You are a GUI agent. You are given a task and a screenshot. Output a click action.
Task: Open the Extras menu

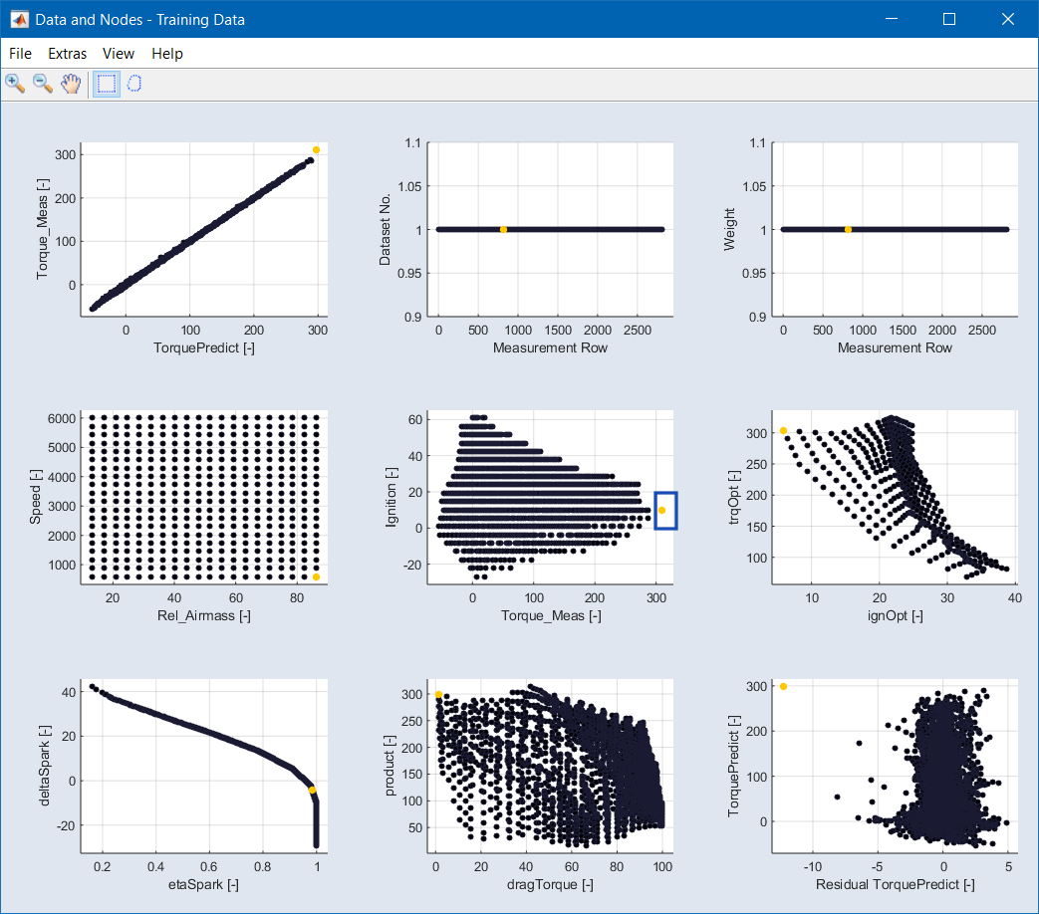point(68,54)
